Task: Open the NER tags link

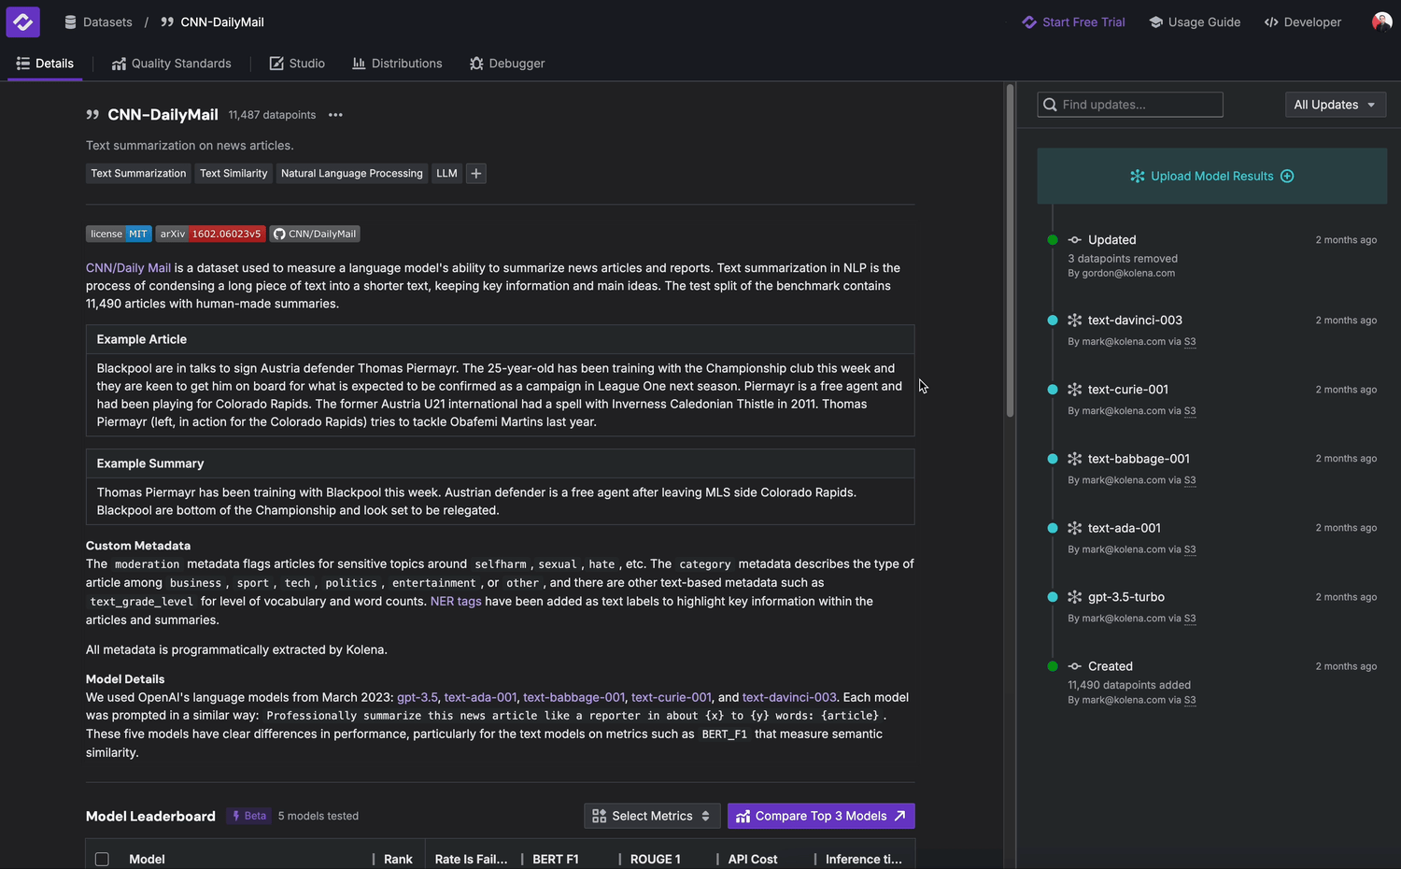Action: [456, 601]
